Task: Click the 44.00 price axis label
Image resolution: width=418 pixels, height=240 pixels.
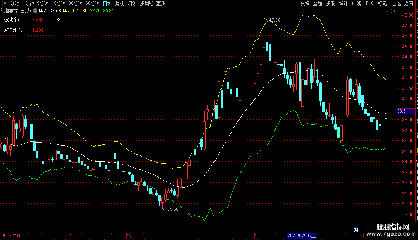Action: click(408, 56)
